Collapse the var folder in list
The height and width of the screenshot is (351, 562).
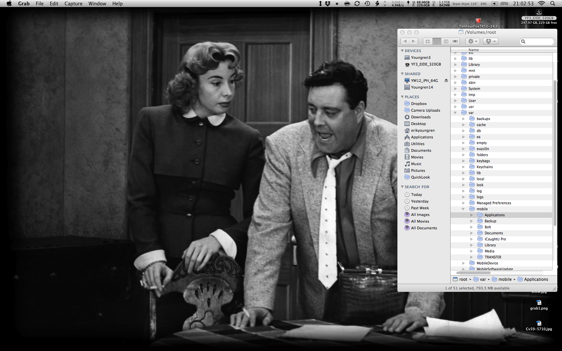click(455, 113)
